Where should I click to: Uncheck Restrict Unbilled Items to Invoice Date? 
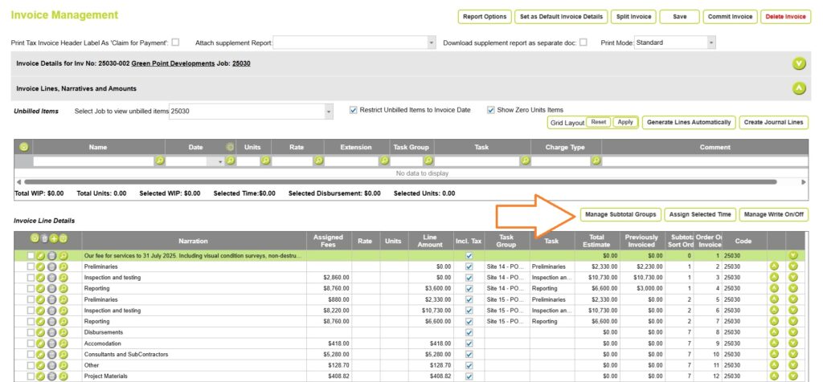pos(354,110)
